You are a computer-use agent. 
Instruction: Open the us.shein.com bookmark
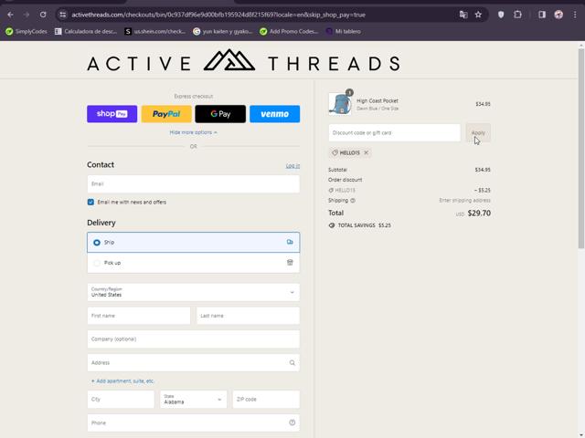pos(155,32)
